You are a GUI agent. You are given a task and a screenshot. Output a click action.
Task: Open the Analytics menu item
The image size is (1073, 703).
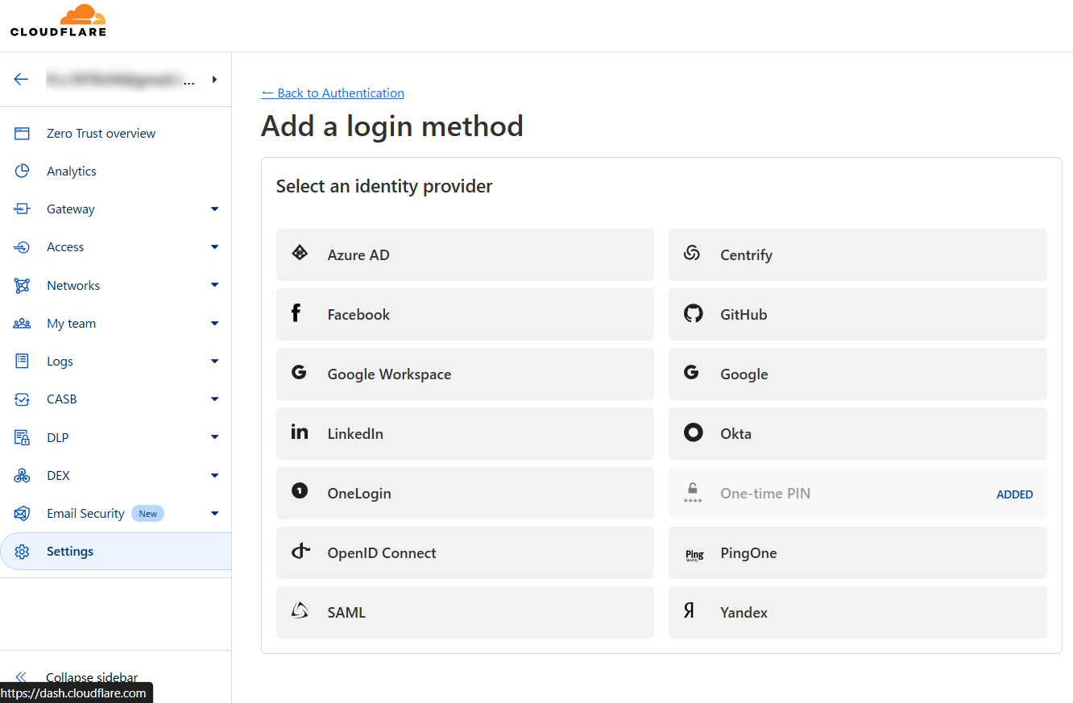coord(115,172)
